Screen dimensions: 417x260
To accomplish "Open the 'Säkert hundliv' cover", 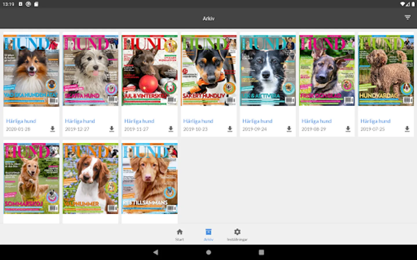I will (x=209, y=70).
